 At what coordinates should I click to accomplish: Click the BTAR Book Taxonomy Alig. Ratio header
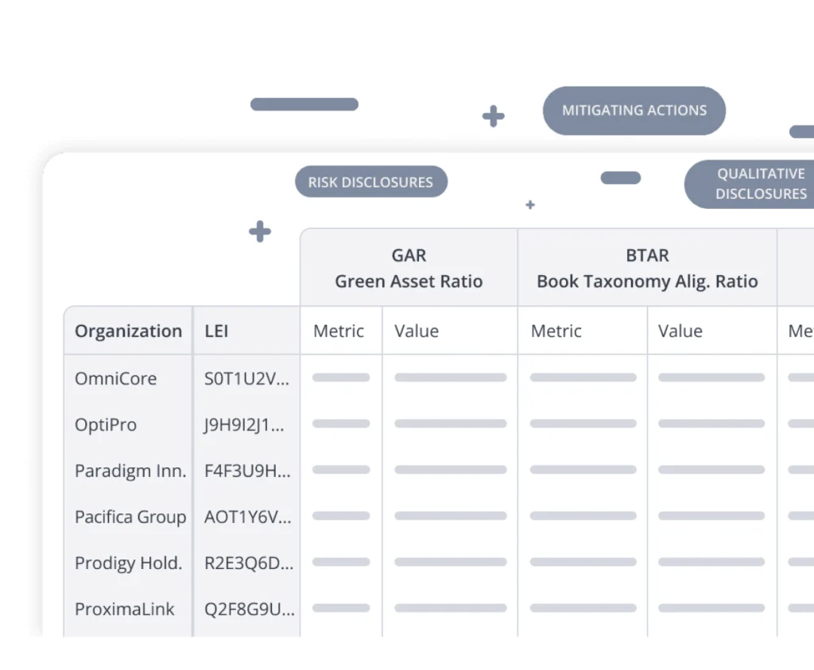coord(647,268)
